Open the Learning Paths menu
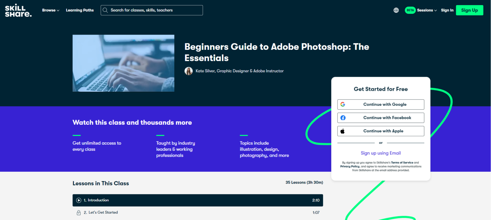Image resolution: width=491 pixels, height=220 pixels. pyautogui.click(x=80, y=10)
